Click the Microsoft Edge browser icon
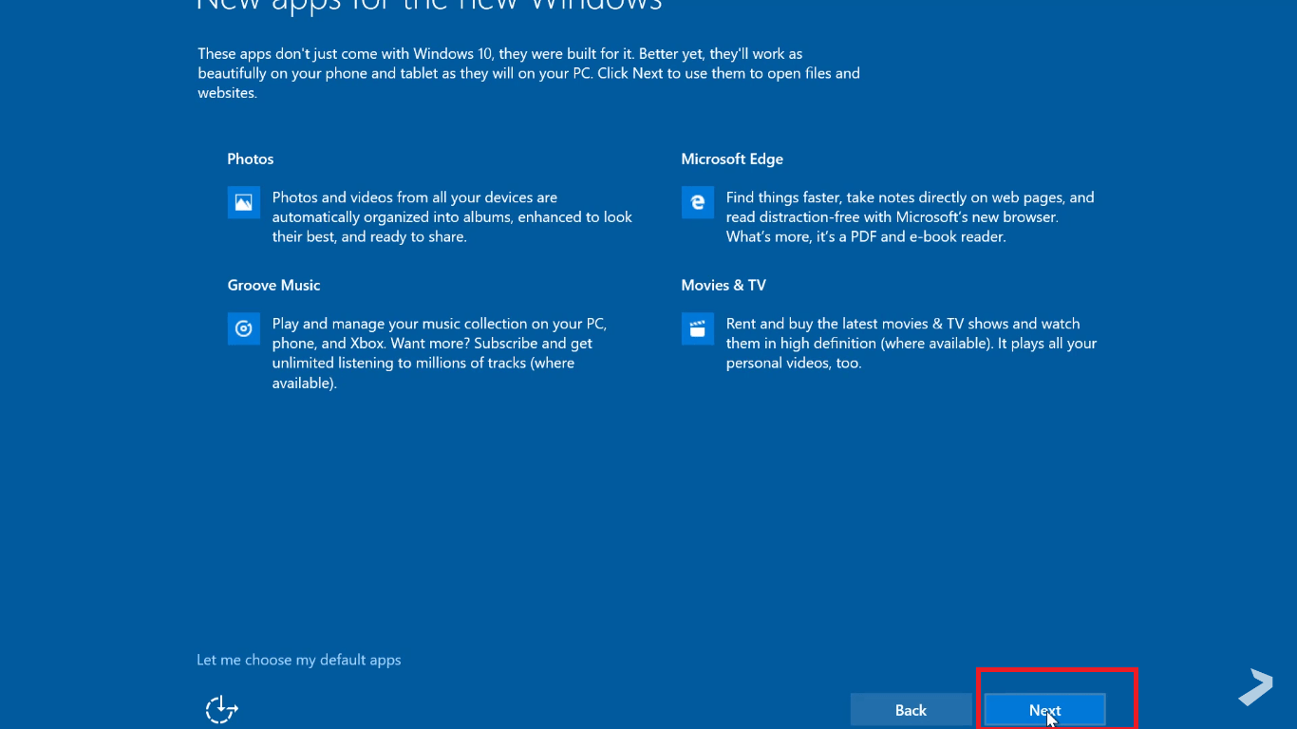The width and height of the screenshot is (1297, 729). [697, 202]
